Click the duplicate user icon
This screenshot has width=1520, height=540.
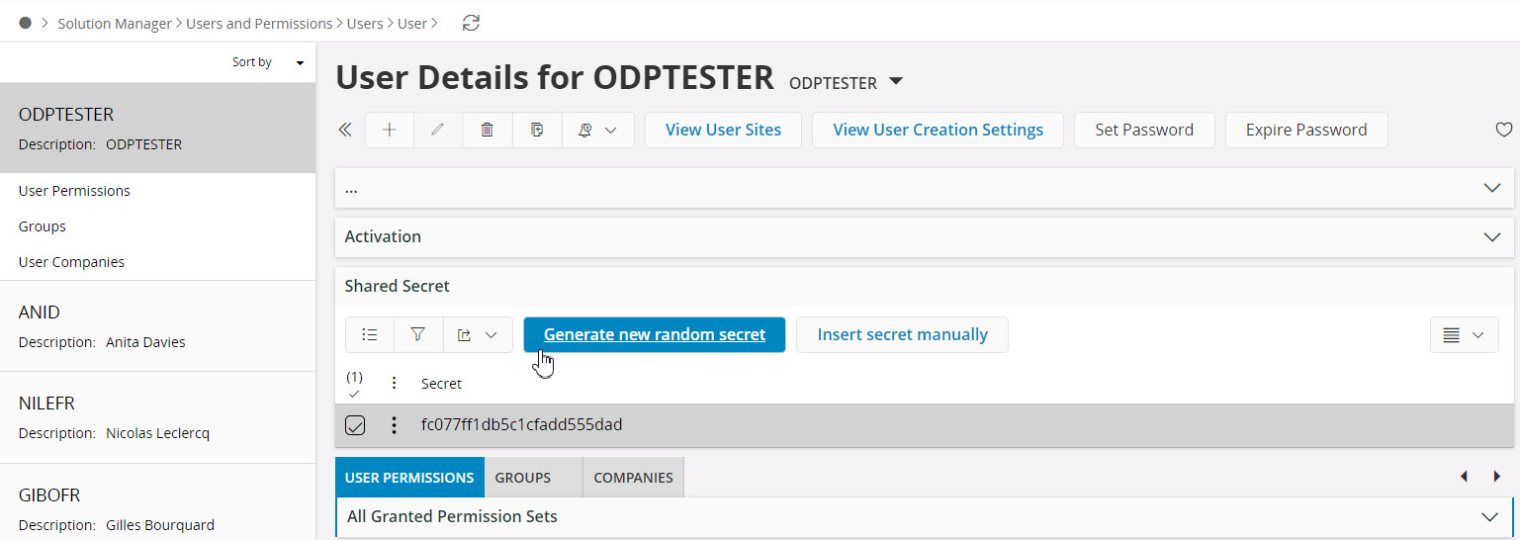click(537, 130)
